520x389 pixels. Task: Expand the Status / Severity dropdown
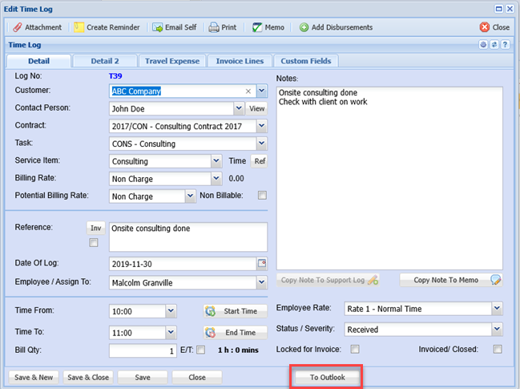pyautogui.click(x=497, y=329)
